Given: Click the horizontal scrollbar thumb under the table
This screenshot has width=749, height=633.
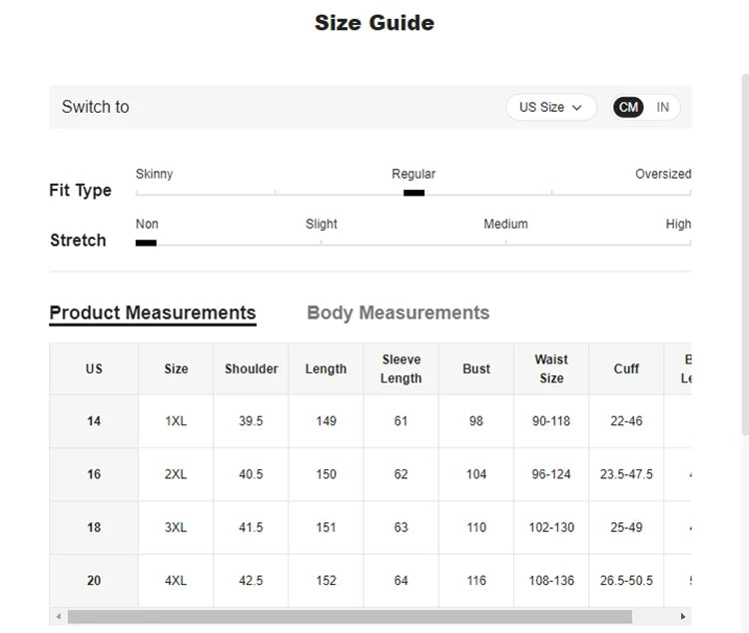Looking at the screenshot, I should point(350,616).
